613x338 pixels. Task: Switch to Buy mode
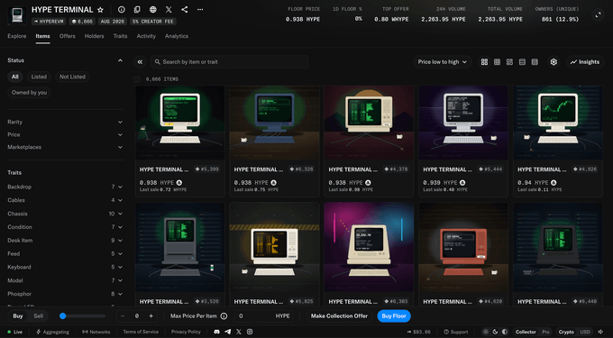click(18, 316)
